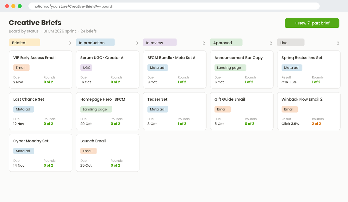Open the Gift Guide Email card
Screen dimensions: 348x202
242,111
